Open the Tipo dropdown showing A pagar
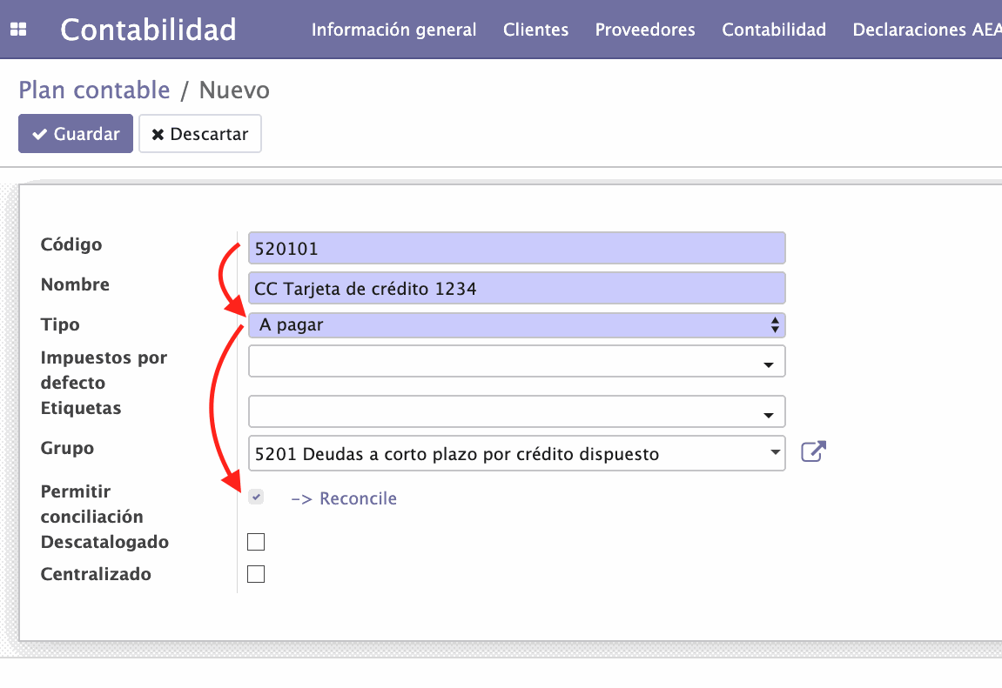 pyautogui.click(x=516, y=324)
